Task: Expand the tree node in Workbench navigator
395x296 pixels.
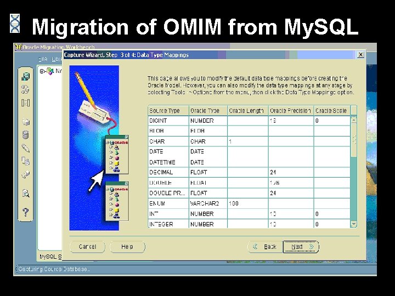Action: 42,71
